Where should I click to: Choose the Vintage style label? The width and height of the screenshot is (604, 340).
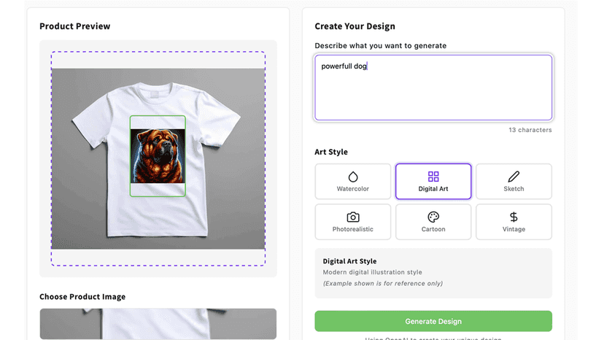point(514,229)
